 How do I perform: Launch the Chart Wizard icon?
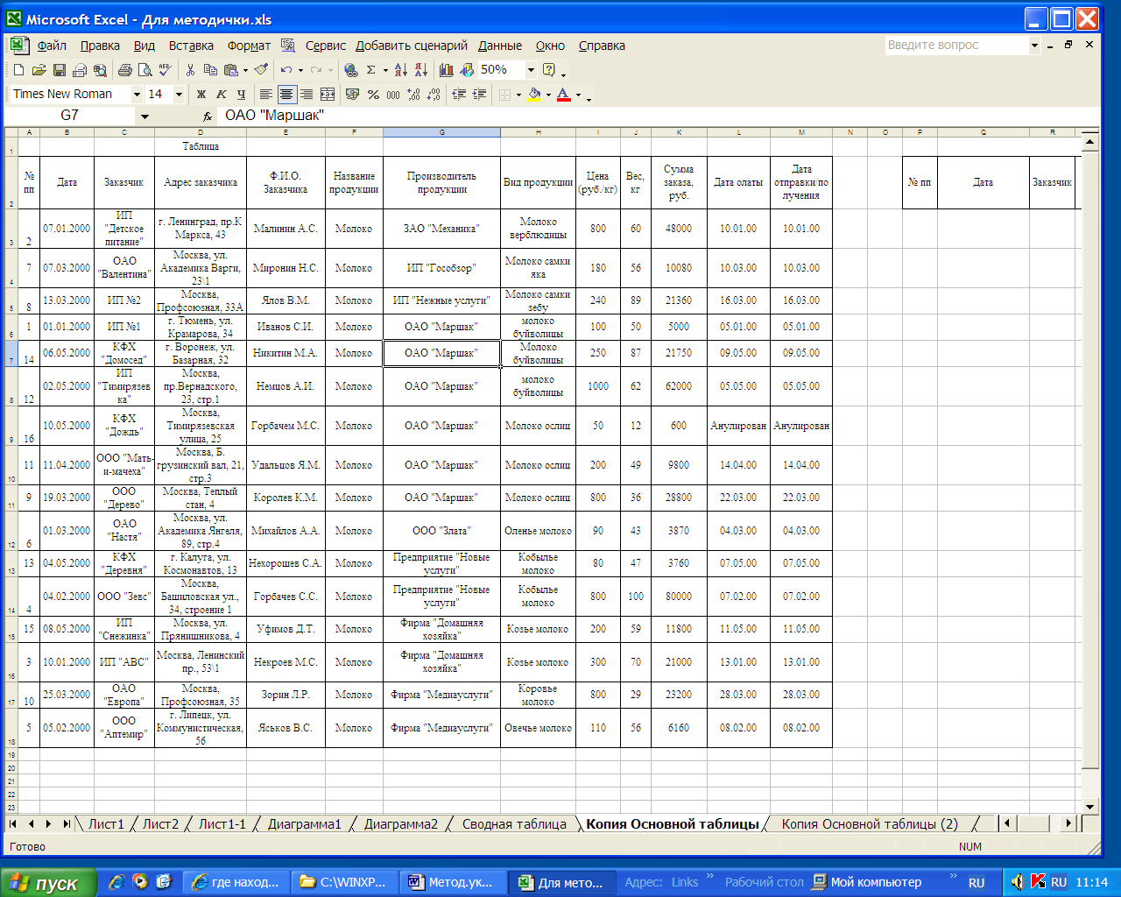[447, 70]
